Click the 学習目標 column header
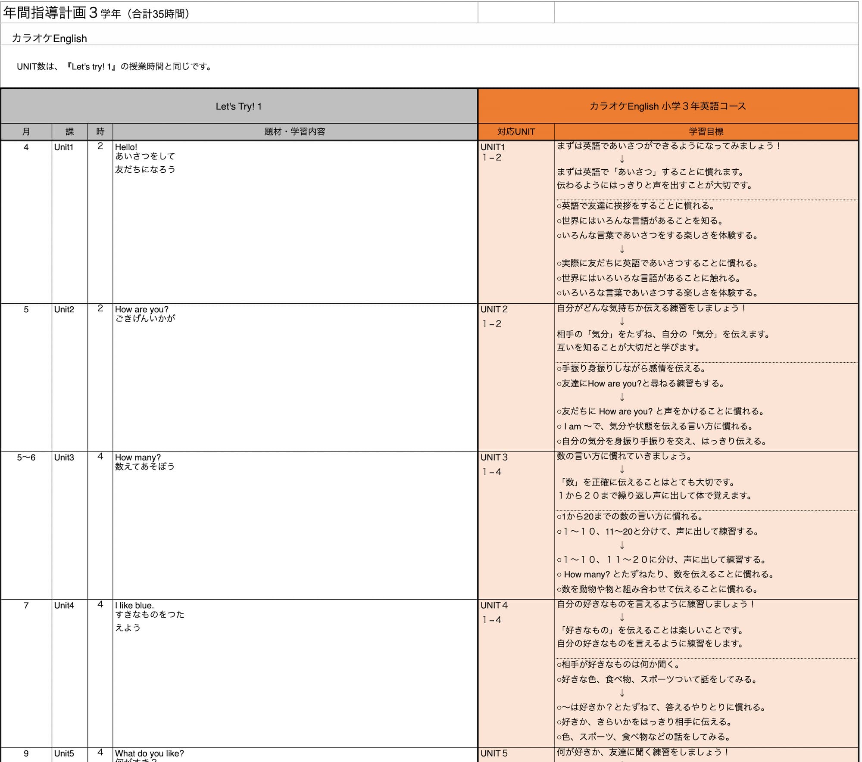 (706, 132)
